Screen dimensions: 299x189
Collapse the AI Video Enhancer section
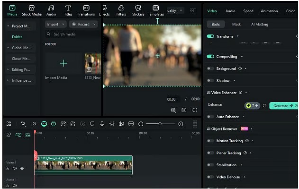pos(246,93)
